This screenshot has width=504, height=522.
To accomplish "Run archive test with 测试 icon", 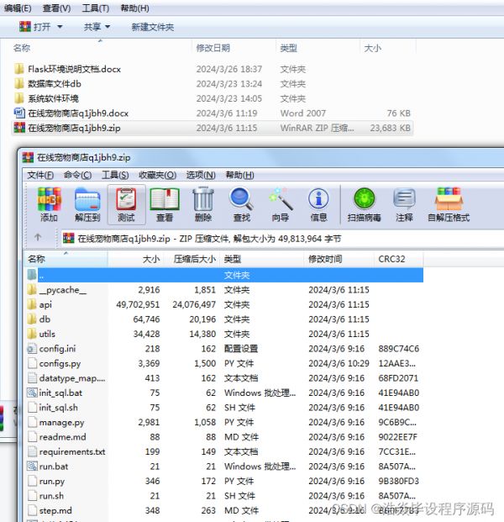I will click(x=126, y=205).
